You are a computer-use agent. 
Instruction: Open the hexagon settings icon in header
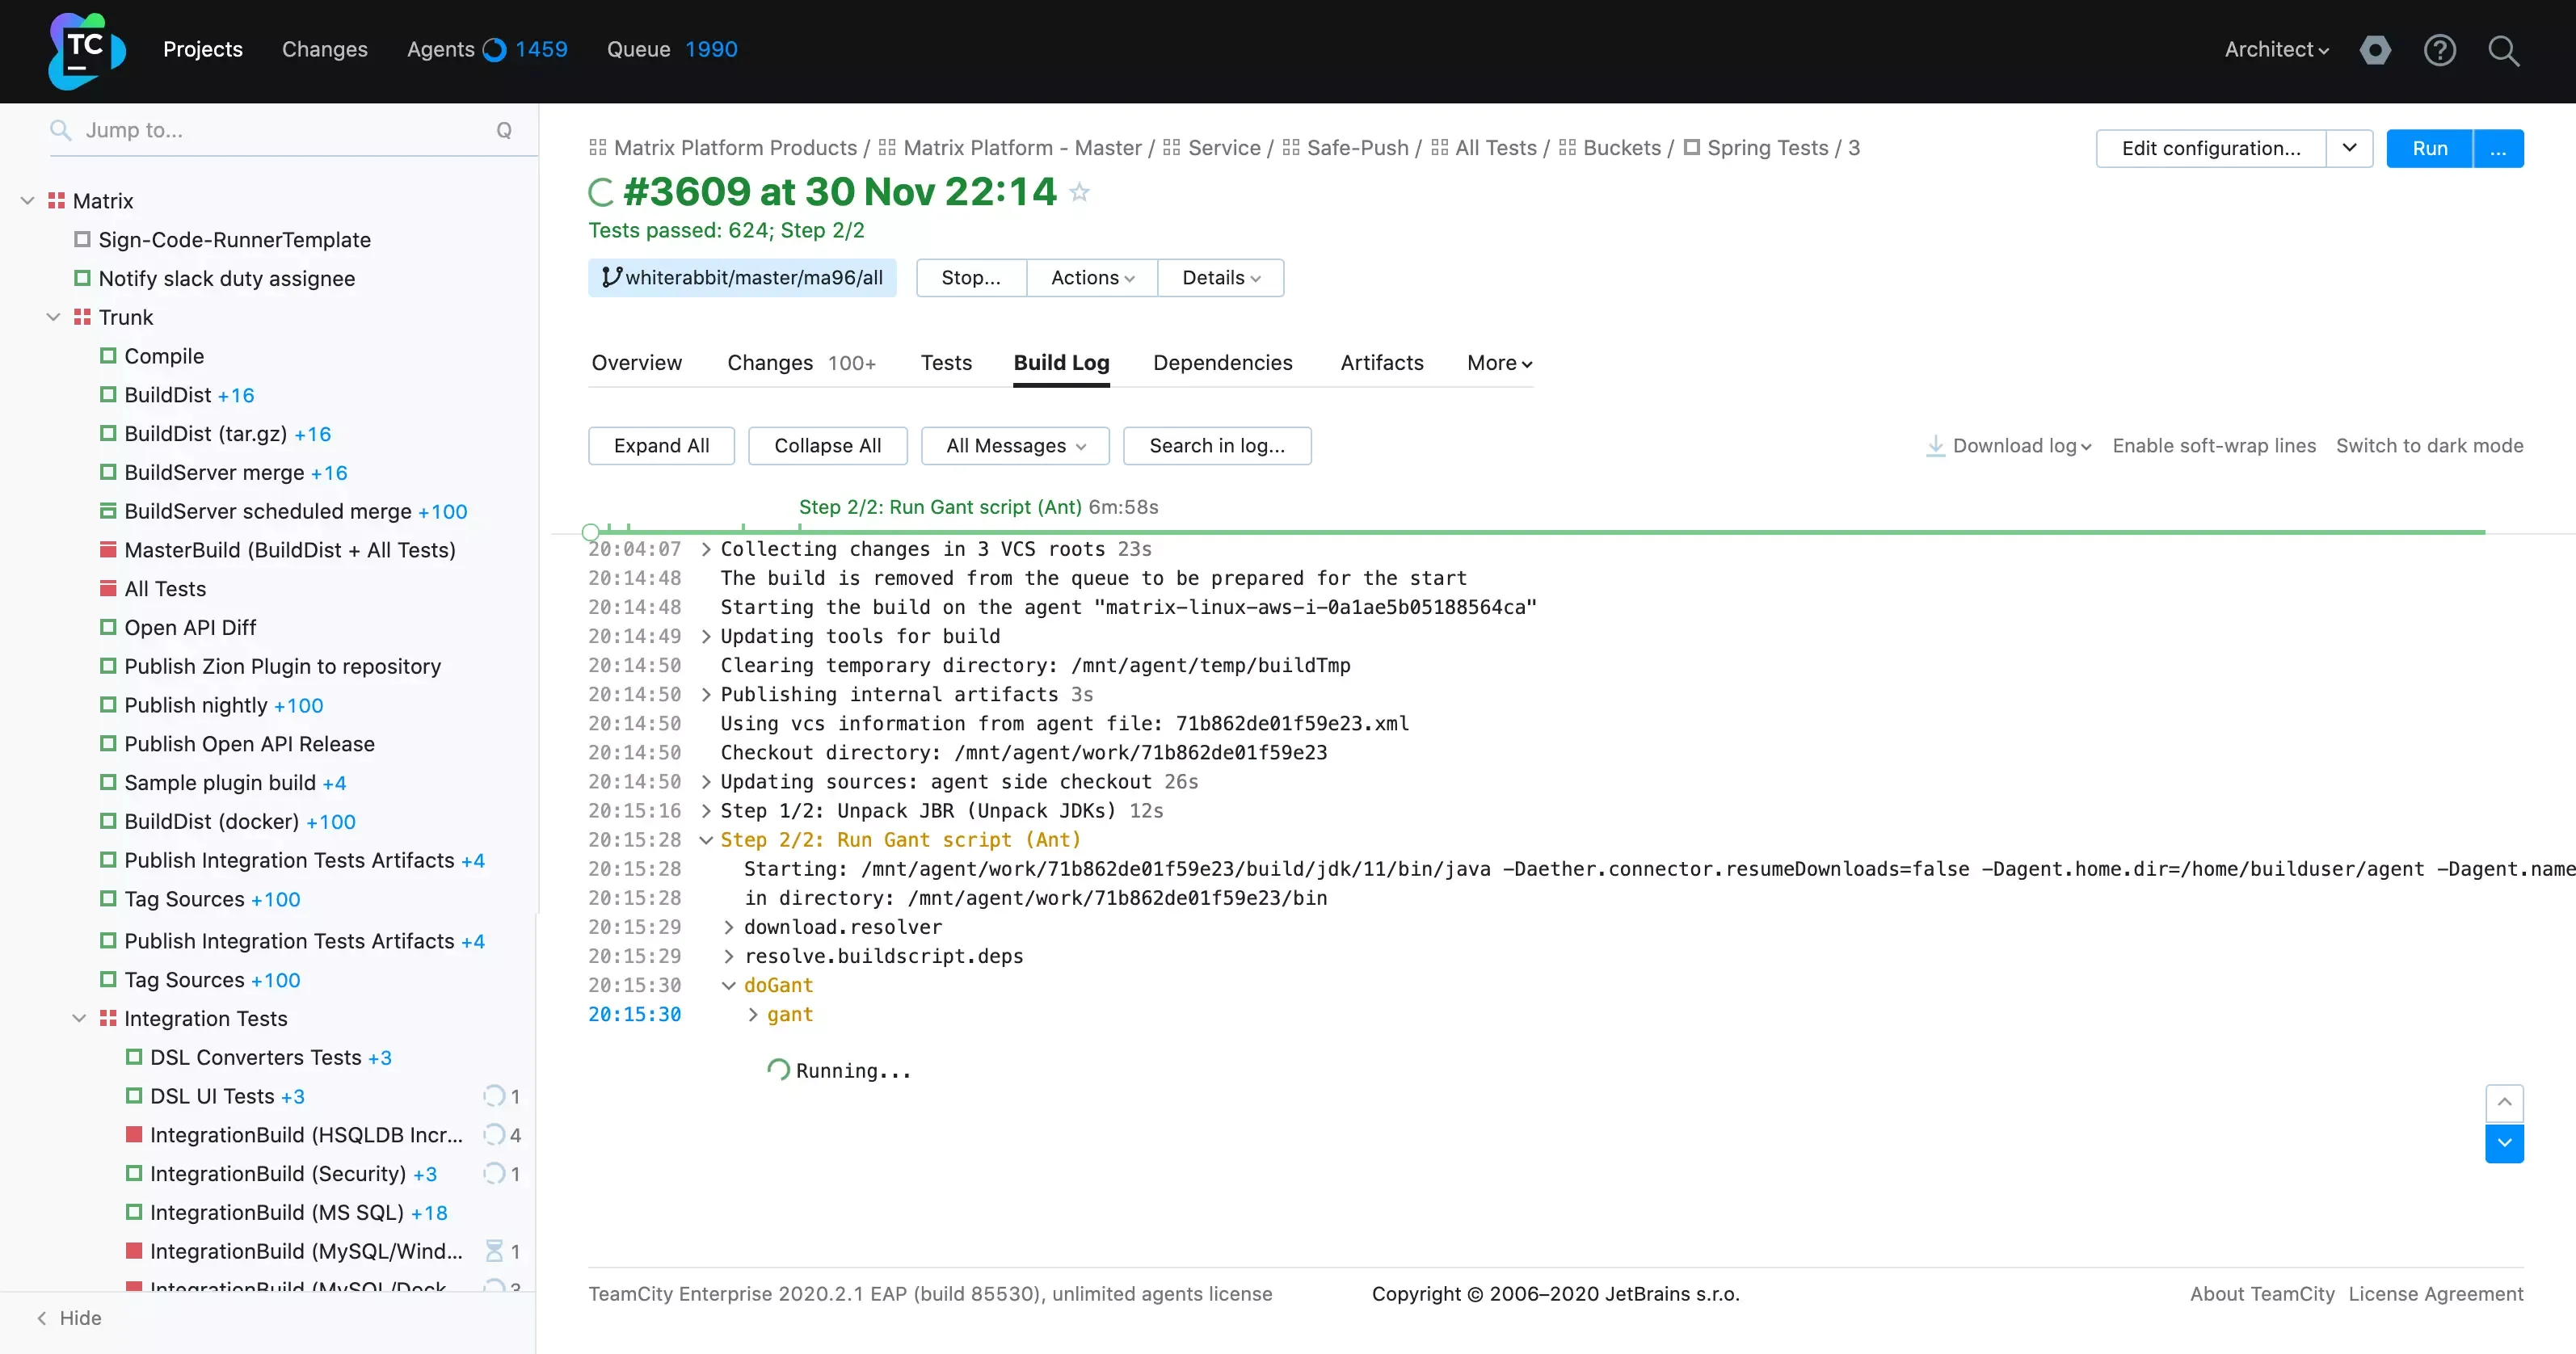[2375, 50]
